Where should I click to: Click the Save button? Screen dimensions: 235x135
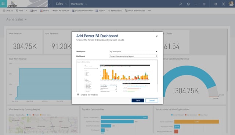tap(138, 101)
